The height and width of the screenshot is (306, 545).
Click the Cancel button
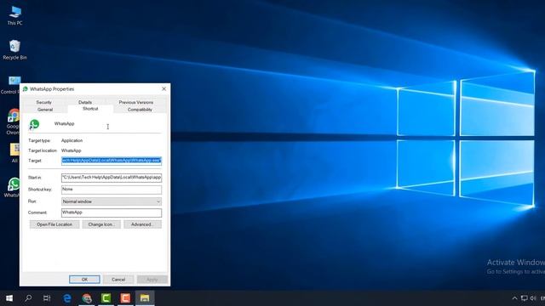coord(118,280)
